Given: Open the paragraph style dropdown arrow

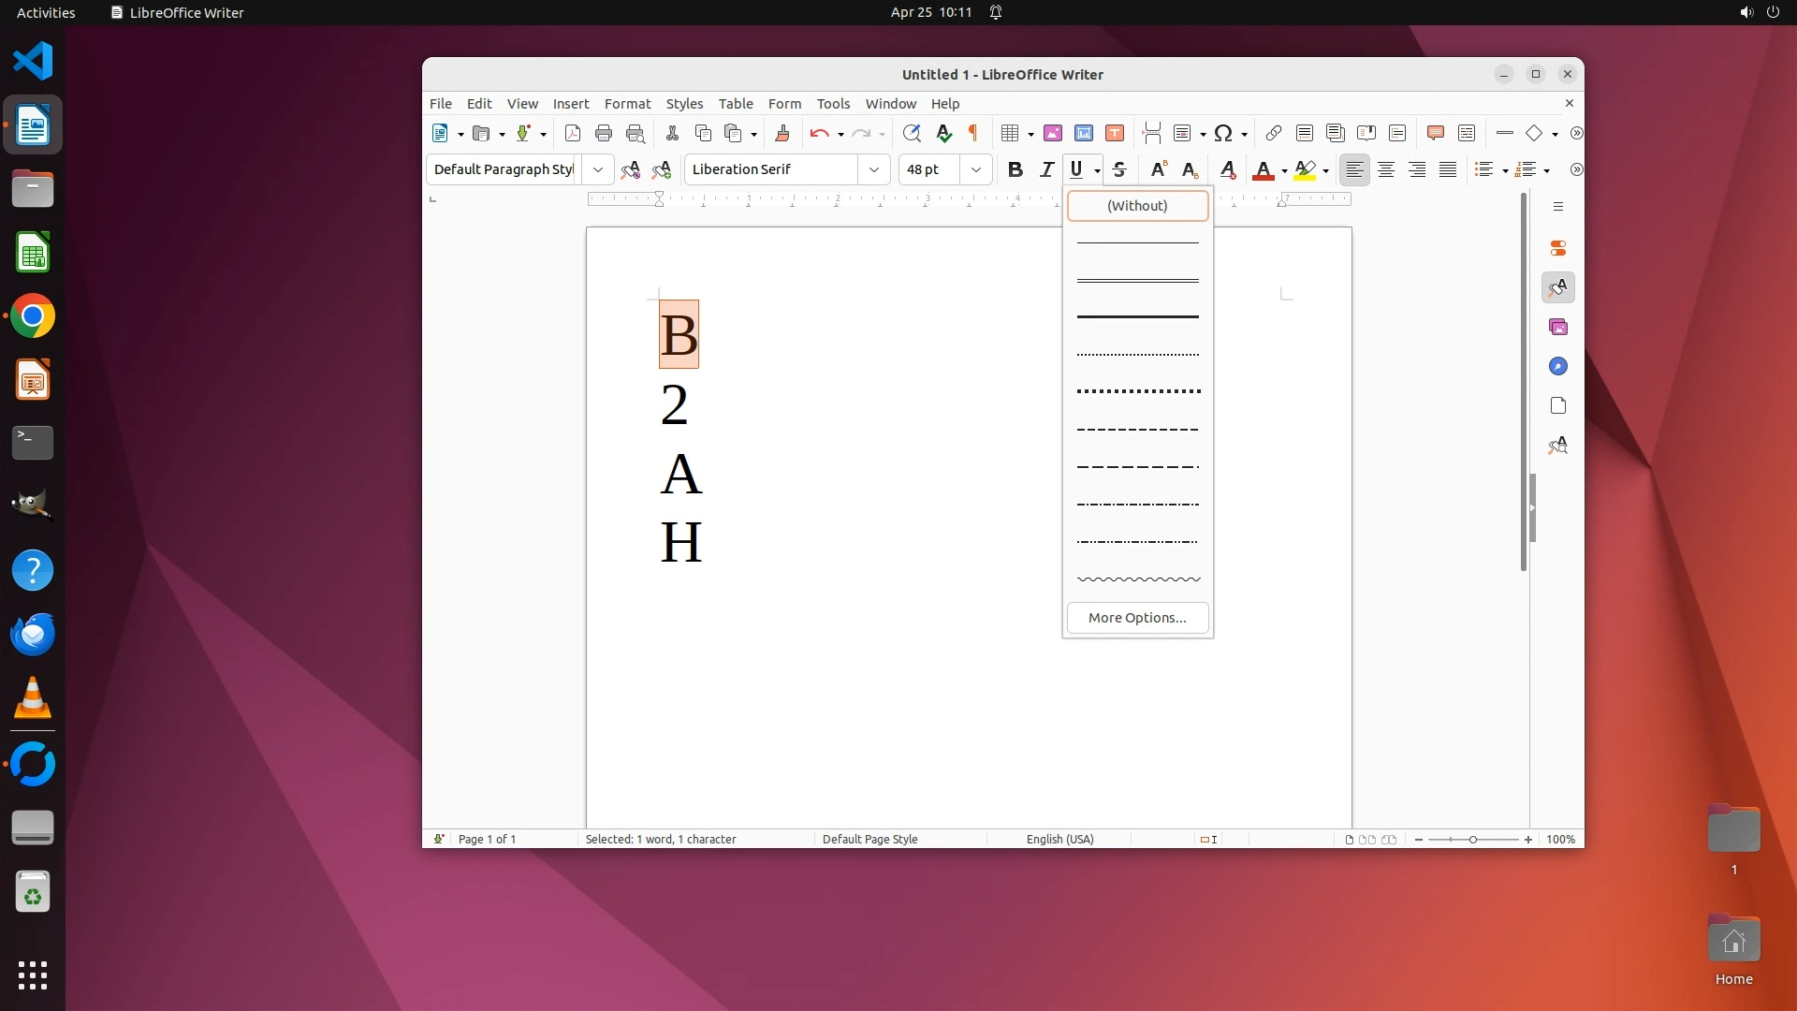Looking at the screenshot, I should point(597,169).
